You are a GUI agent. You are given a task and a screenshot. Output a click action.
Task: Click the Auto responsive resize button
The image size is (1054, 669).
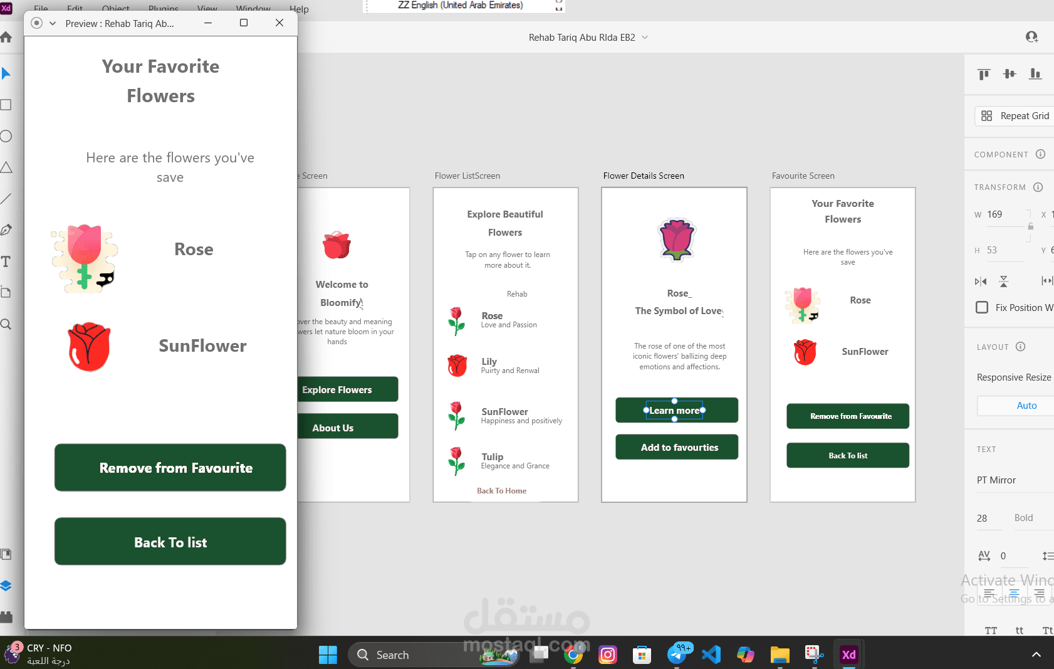(1015, 406)
